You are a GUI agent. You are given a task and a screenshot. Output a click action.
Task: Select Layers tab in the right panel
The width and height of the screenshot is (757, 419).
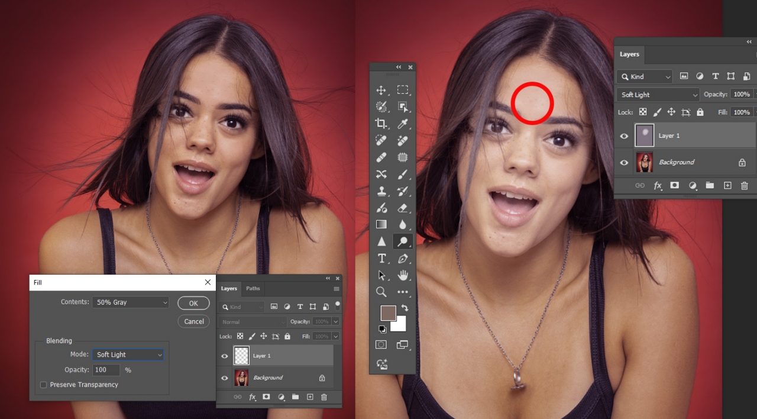point(629,54)
